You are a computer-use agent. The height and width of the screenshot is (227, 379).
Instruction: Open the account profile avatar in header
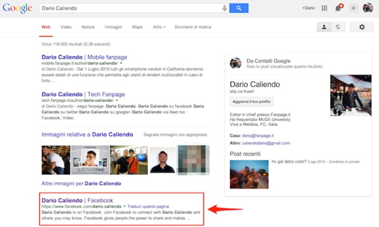pyautogui.click(x=368, y=8)
